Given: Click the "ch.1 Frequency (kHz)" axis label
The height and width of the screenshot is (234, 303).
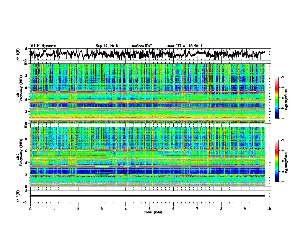Looking at the screenshot, I should point(20,89).
